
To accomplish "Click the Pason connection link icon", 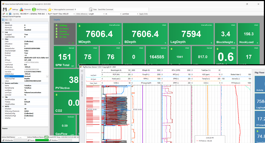I will [x=28, y=140].
